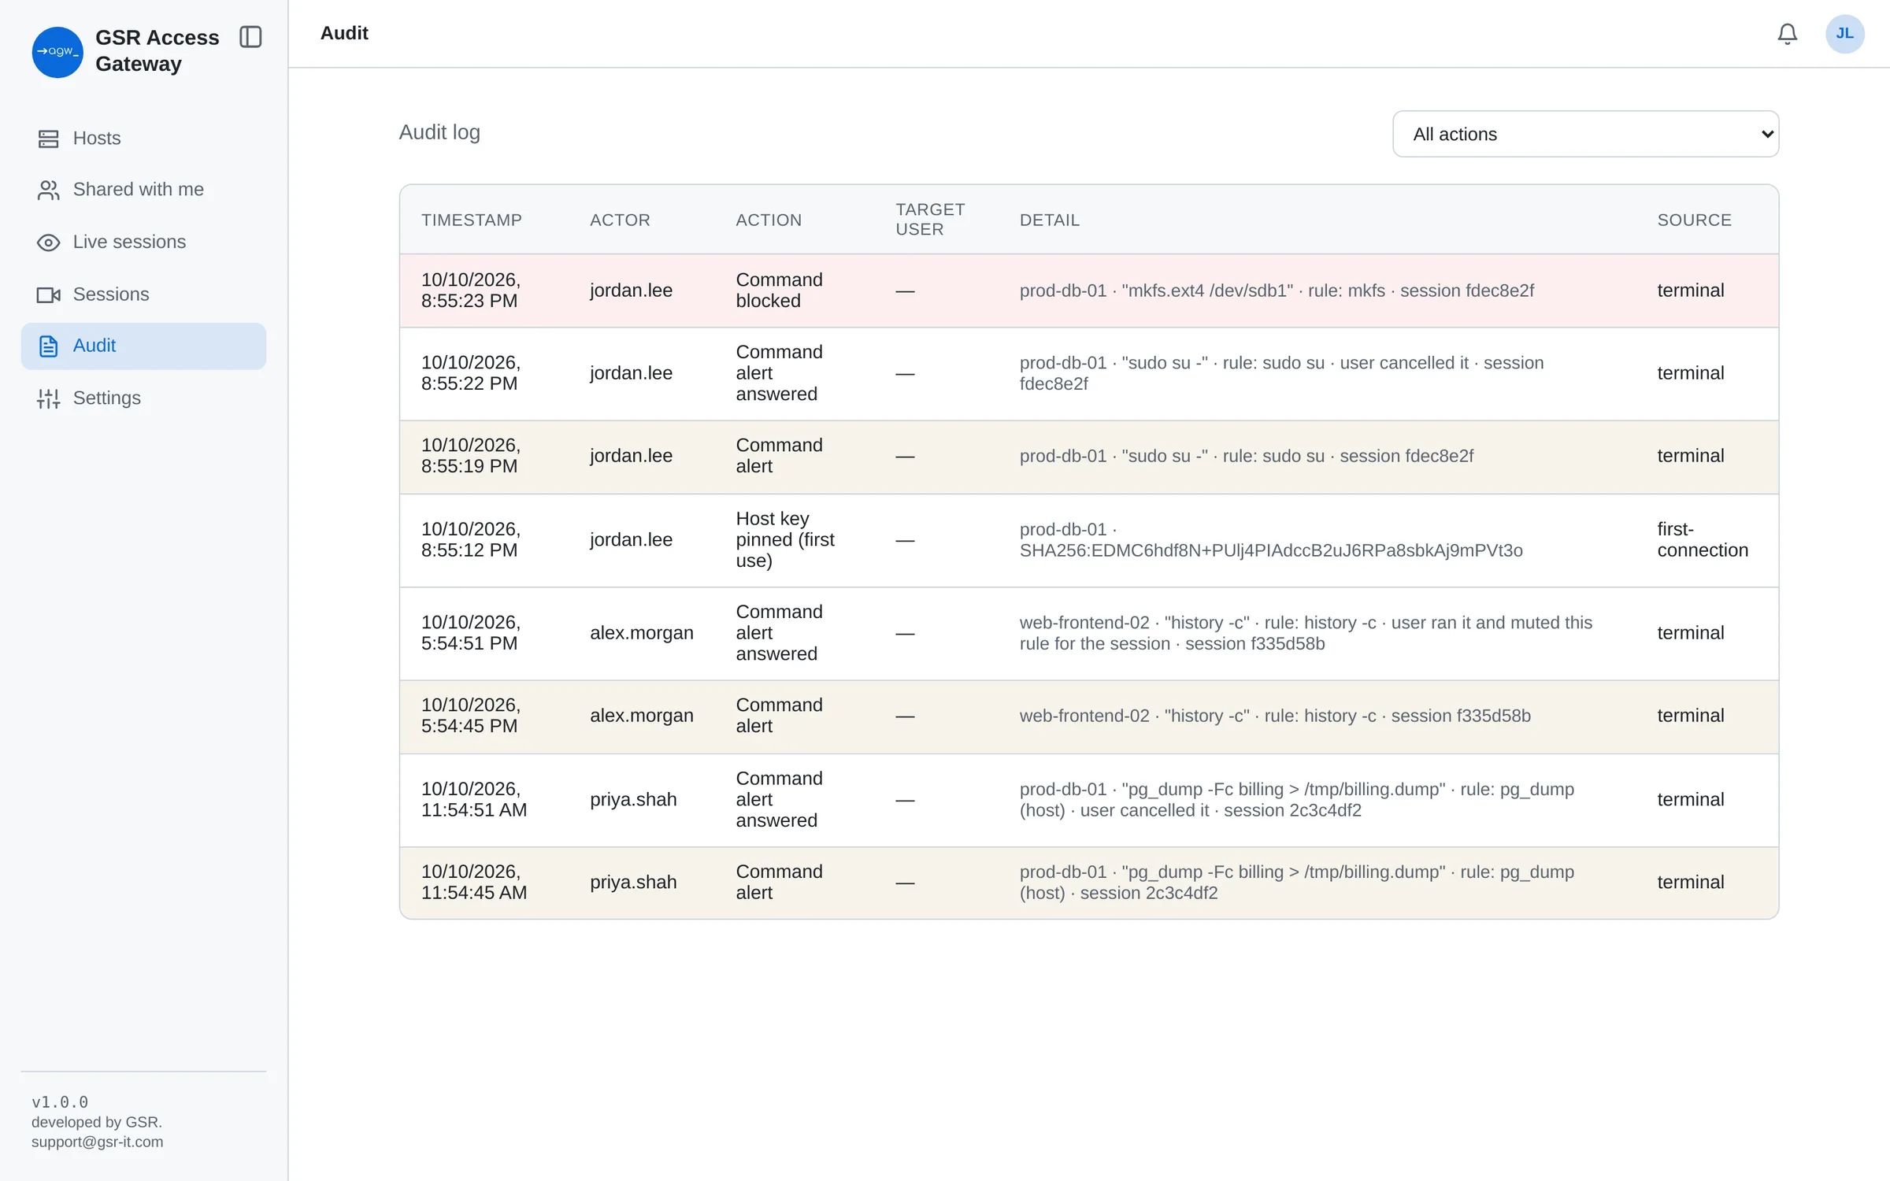Click the Live sessions eye icon
Image resolution: width=1890 pixels, height=1181 pixels.
pos(48,242)
